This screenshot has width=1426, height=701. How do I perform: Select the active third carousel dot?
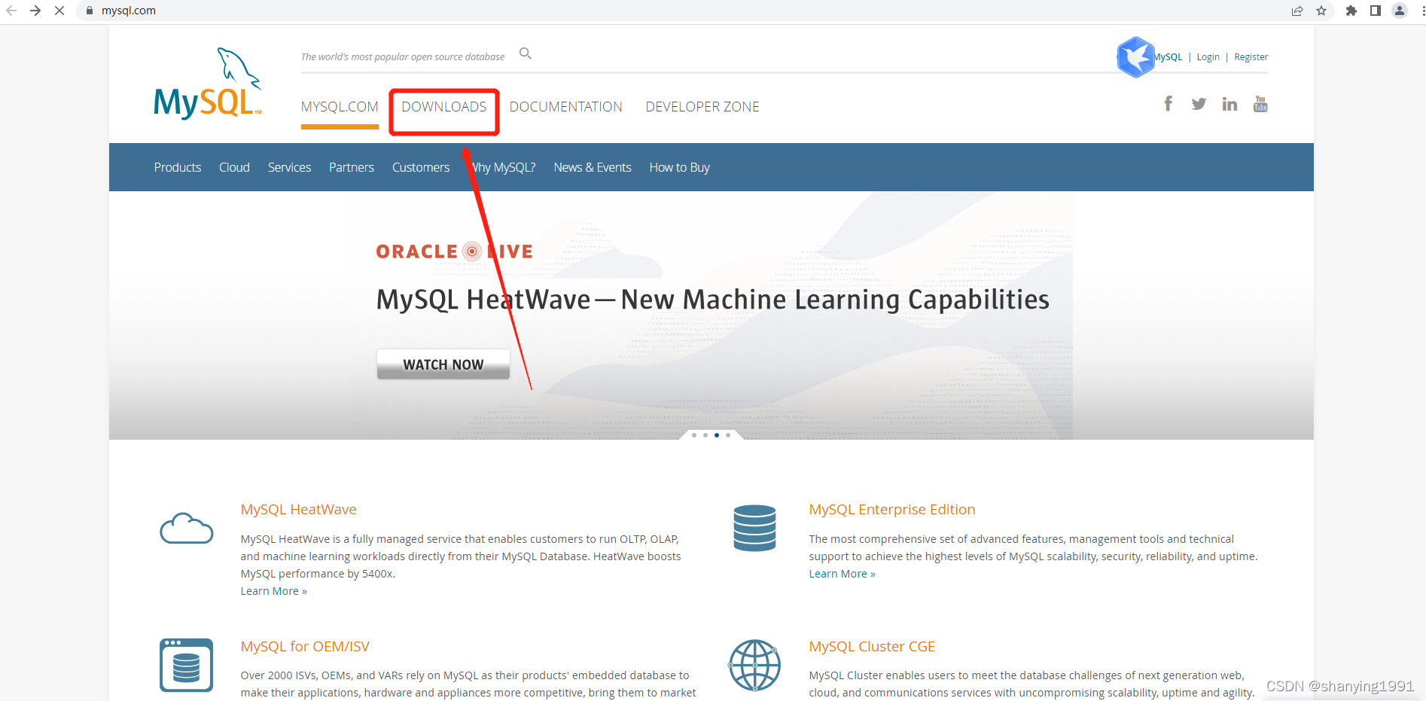pyautogui.click(x=717, y=435)
